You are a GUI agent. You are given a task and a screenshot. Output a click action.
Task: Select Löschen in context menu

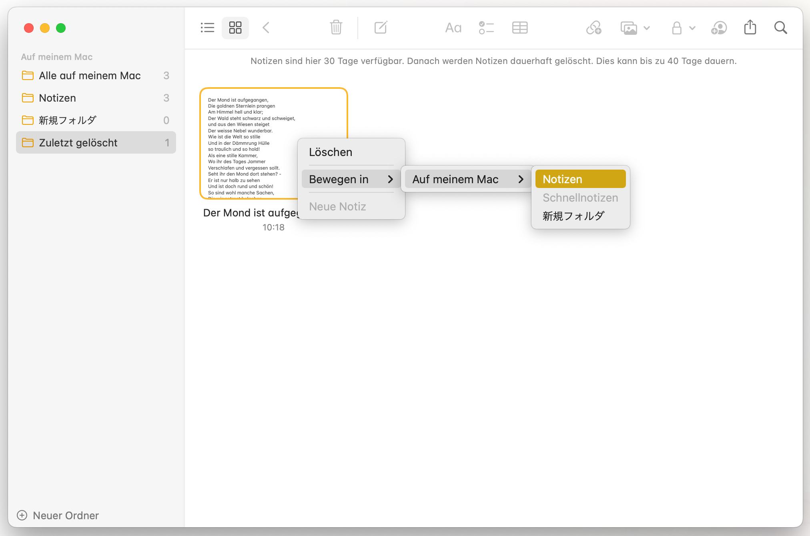pos(331,152)
